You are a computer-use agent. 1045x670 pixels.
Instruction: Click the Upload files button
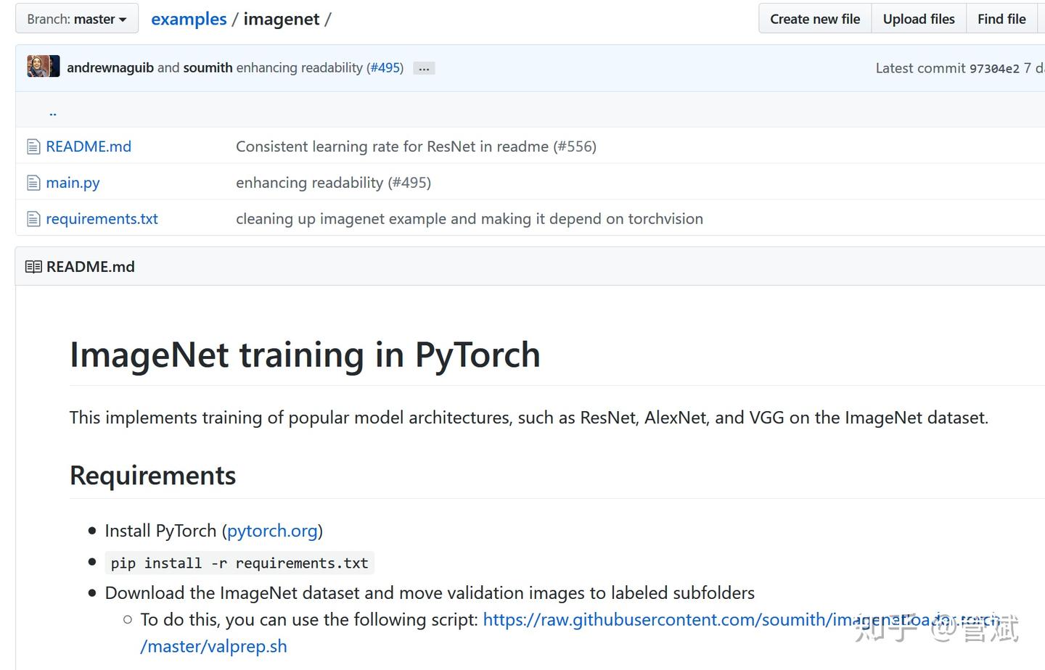pos(919,18)
